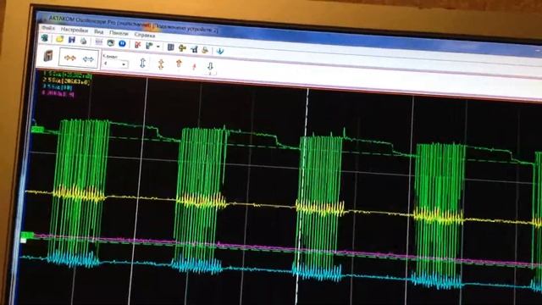Click the upper green level marker on the left edge
The image size is (542, 305).
coord(37,130)
